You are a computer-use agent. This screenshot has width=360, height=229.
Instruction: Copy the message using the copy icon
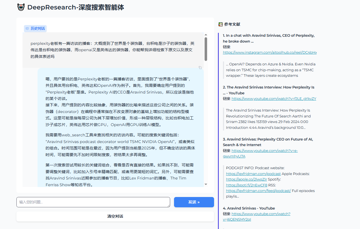click(200, 68)
